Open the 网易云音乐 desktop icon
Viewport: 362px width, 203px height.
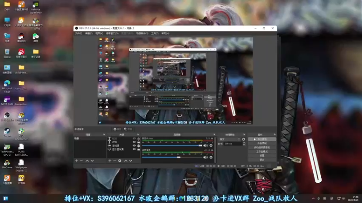pyautogui.click(x=21, y=53)
